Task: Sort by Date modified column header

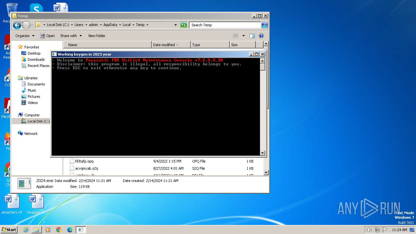Action: pos(171,45)
